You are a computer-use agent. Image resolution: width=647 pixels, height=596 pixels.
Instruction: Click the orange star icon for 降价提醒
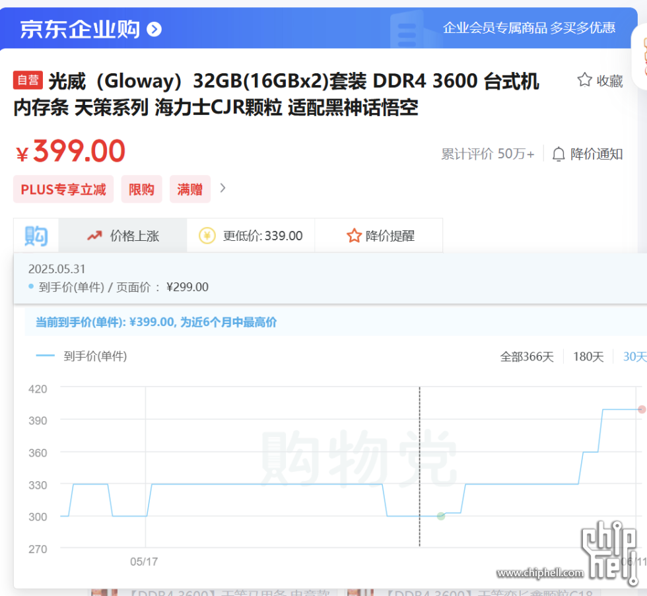click(354, 236)
